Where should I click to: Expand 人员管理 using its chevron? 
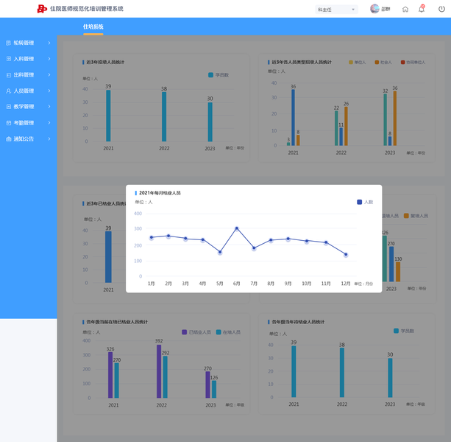(49, 91)
